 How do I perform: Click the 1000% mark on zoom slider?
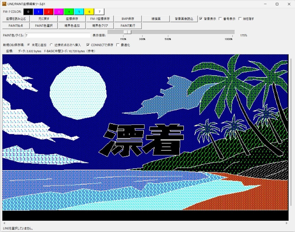point(228,39)
